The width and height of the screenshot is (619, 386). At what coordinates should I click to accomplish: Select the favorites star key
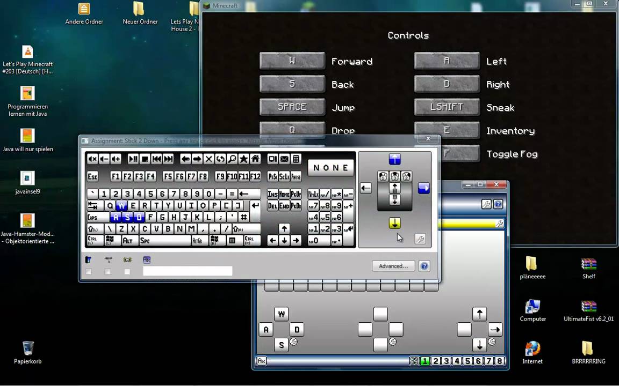click(x=243, y=159)
